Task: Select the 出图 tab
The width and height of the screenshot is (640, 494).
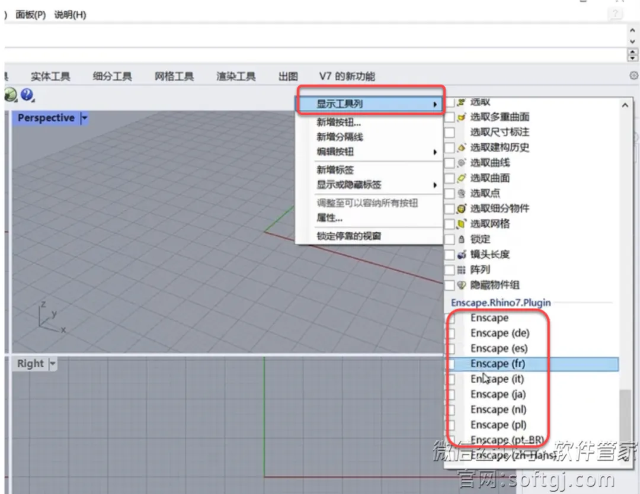Action: tap(288, 76)
